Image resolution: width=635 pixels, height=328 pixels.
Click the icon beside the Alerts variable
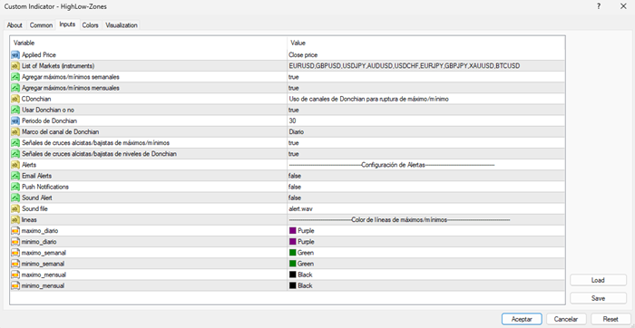click(x=15, y=165)
